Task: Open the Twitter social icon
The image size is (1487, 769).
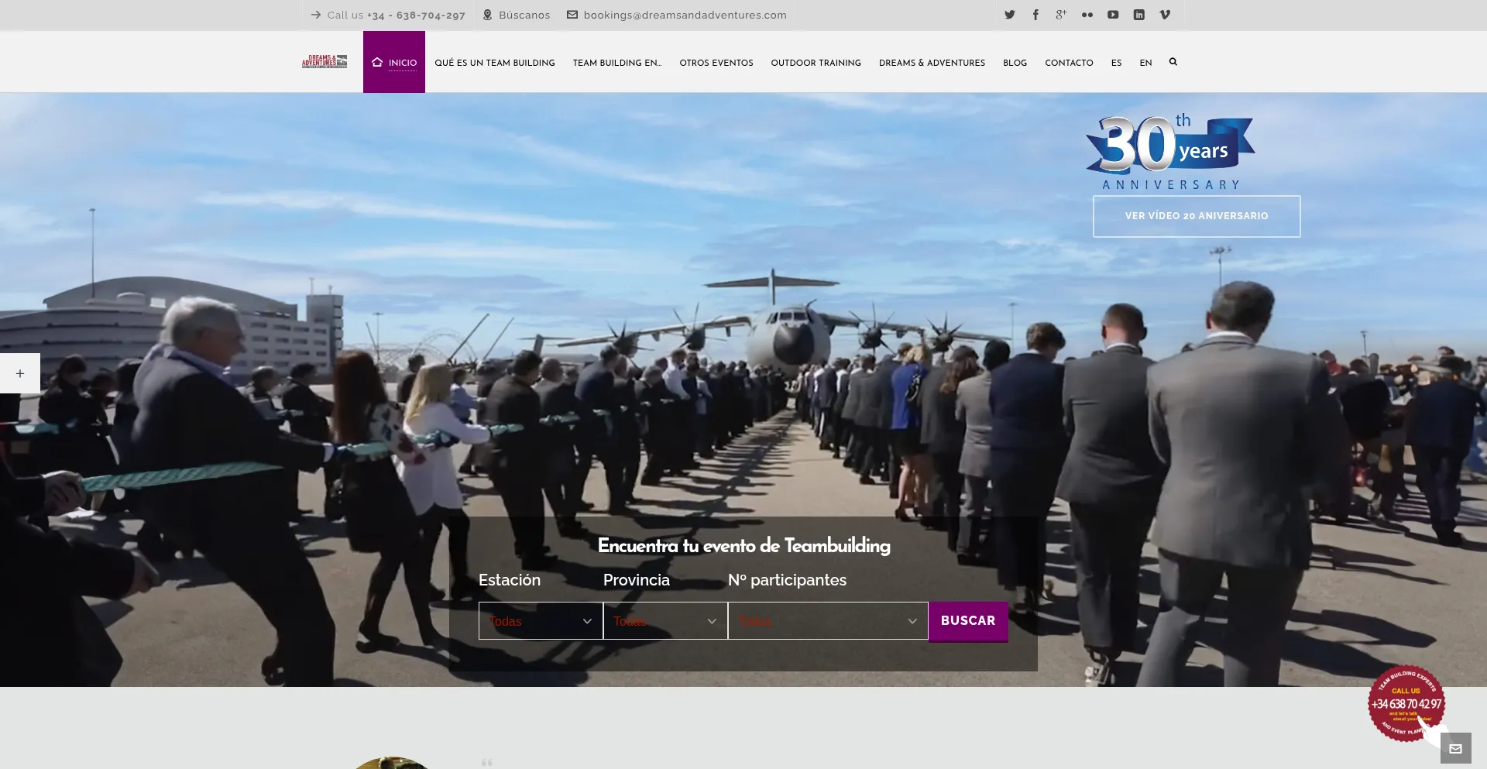Action: (1009, 15)
